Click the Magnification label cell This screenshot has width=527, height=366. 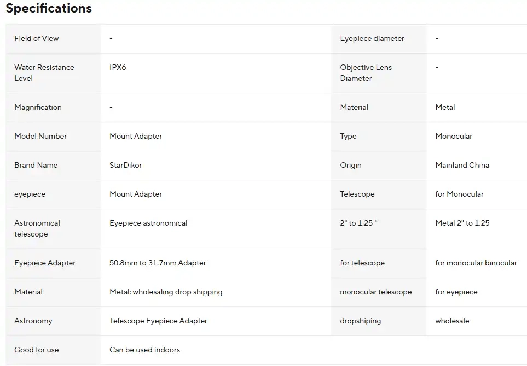[x=38, y=107]
